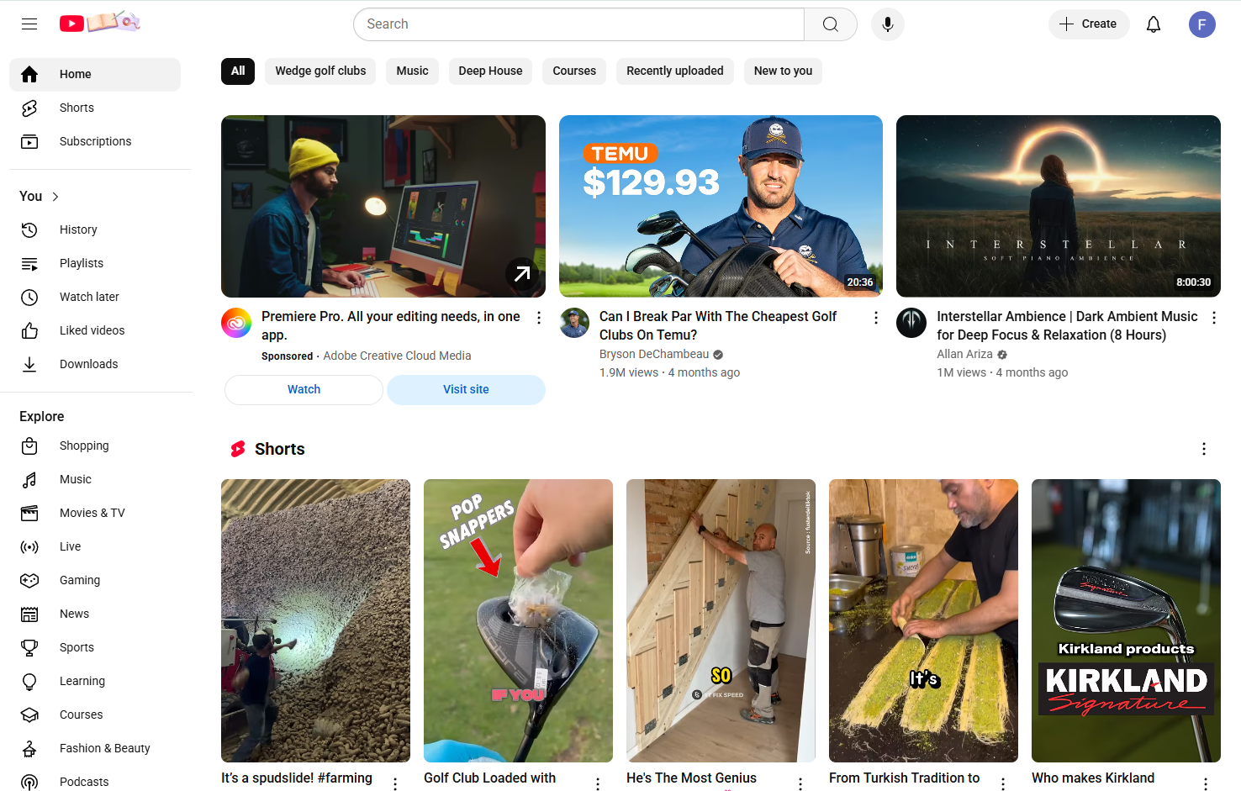Filter by the Courses chip
The height and width of the screenshot is (791, 1241).
[574, 71]
